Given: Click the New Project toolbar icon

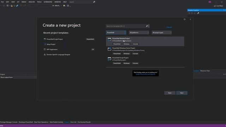Looking at the screenshot, I should [7, 6].
